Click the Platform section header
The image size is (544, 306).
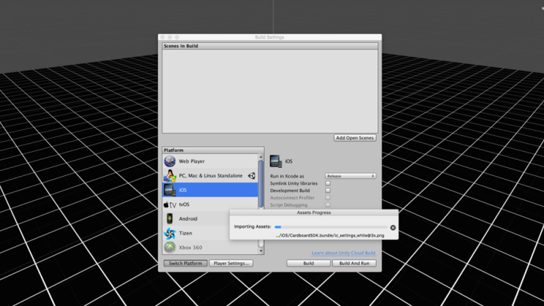pos(213,150)
